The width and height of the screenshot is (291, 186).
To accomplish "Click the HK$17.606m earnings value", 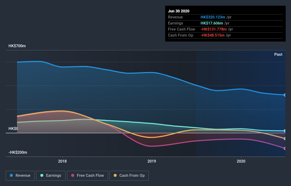I will click(x=212, y=23).
